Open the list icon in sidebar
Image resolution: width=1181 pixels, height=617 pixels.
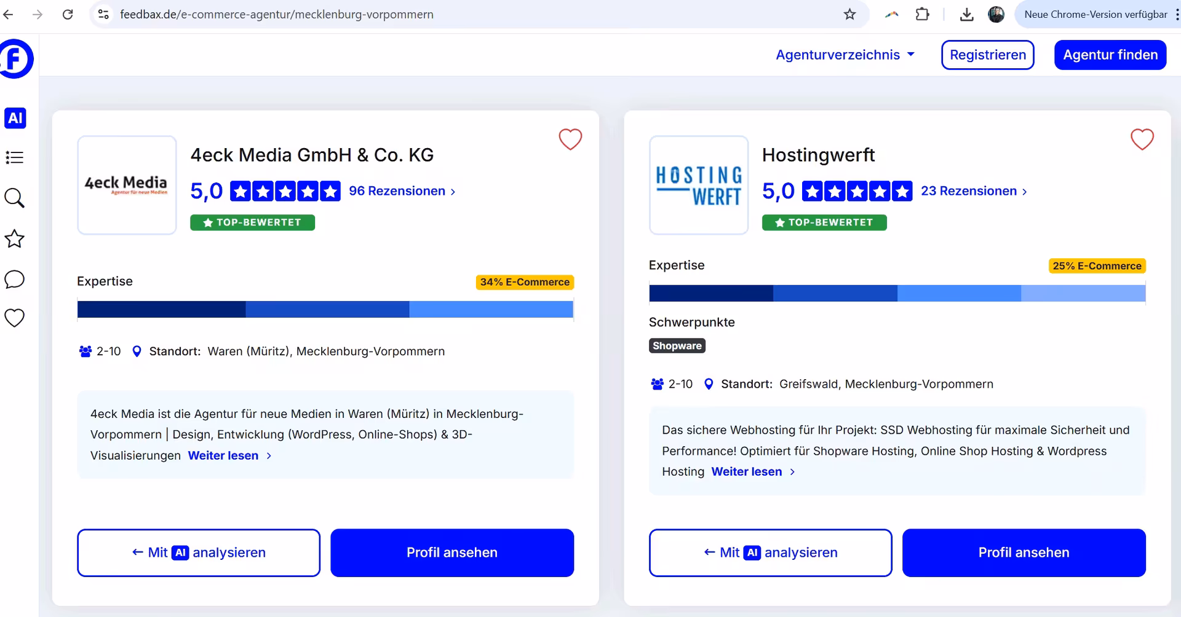(x=15, y=158)
